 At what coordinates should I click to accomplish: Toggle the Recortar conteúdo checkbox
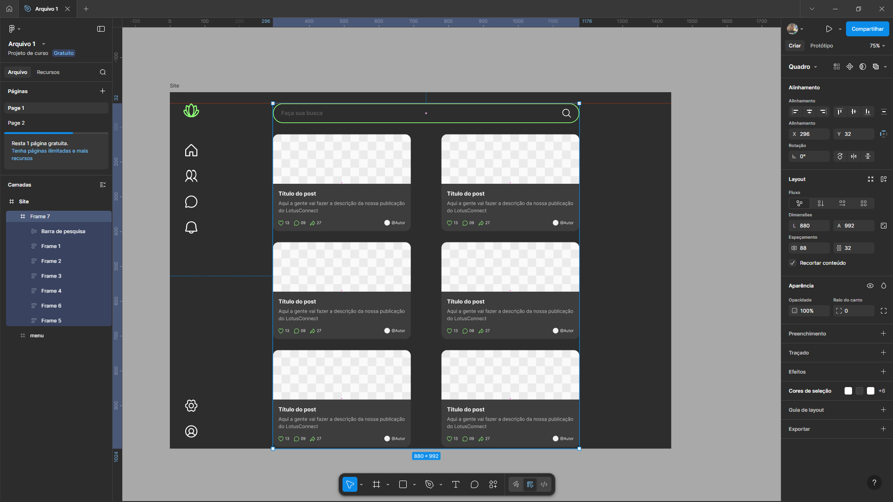point(793,263)
